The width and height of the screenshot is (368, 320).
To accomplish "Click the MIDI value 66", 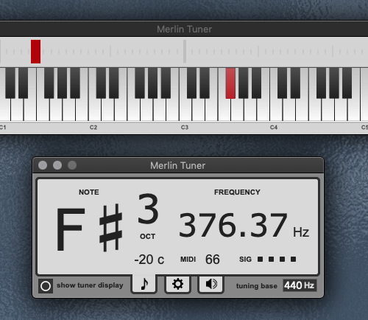I will 213,260.
